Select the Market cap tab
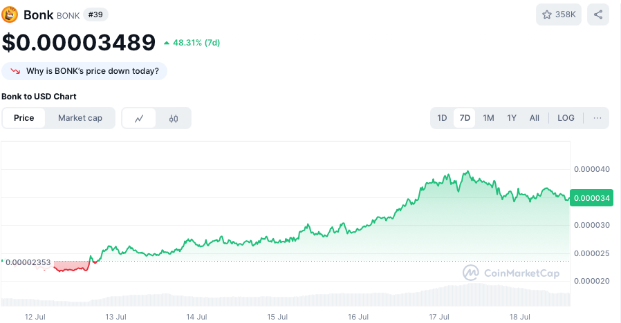The height and width of the screenshot is (323, 621). click(x=80, y=118)
